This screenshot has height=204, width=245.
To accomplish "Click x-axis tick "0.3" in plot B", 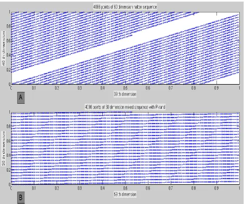I will tap(79, 188).
